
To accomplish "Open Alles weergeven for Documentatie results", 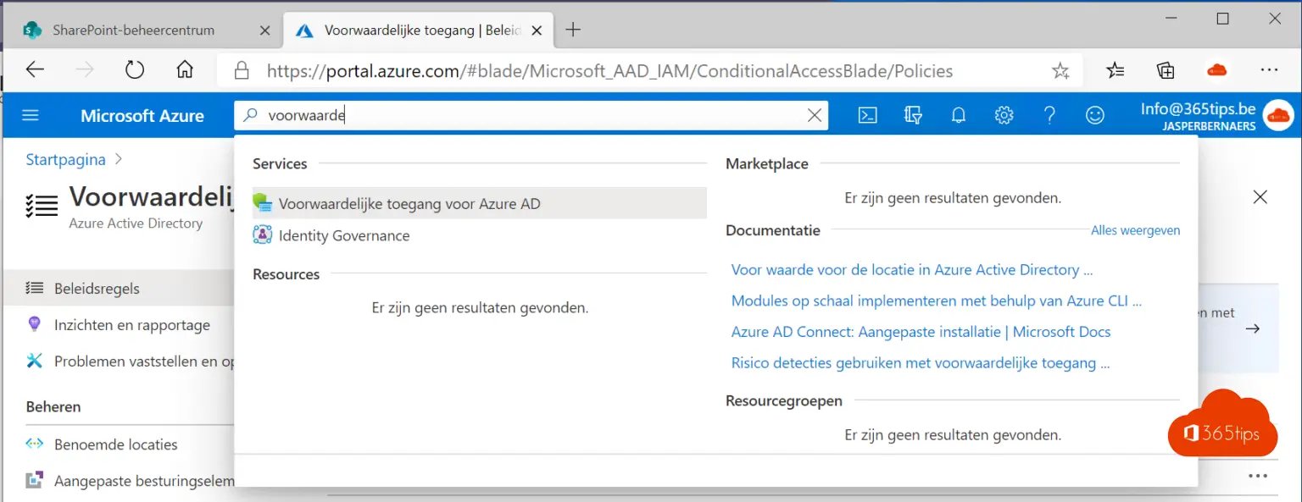I will point(1135,229).
